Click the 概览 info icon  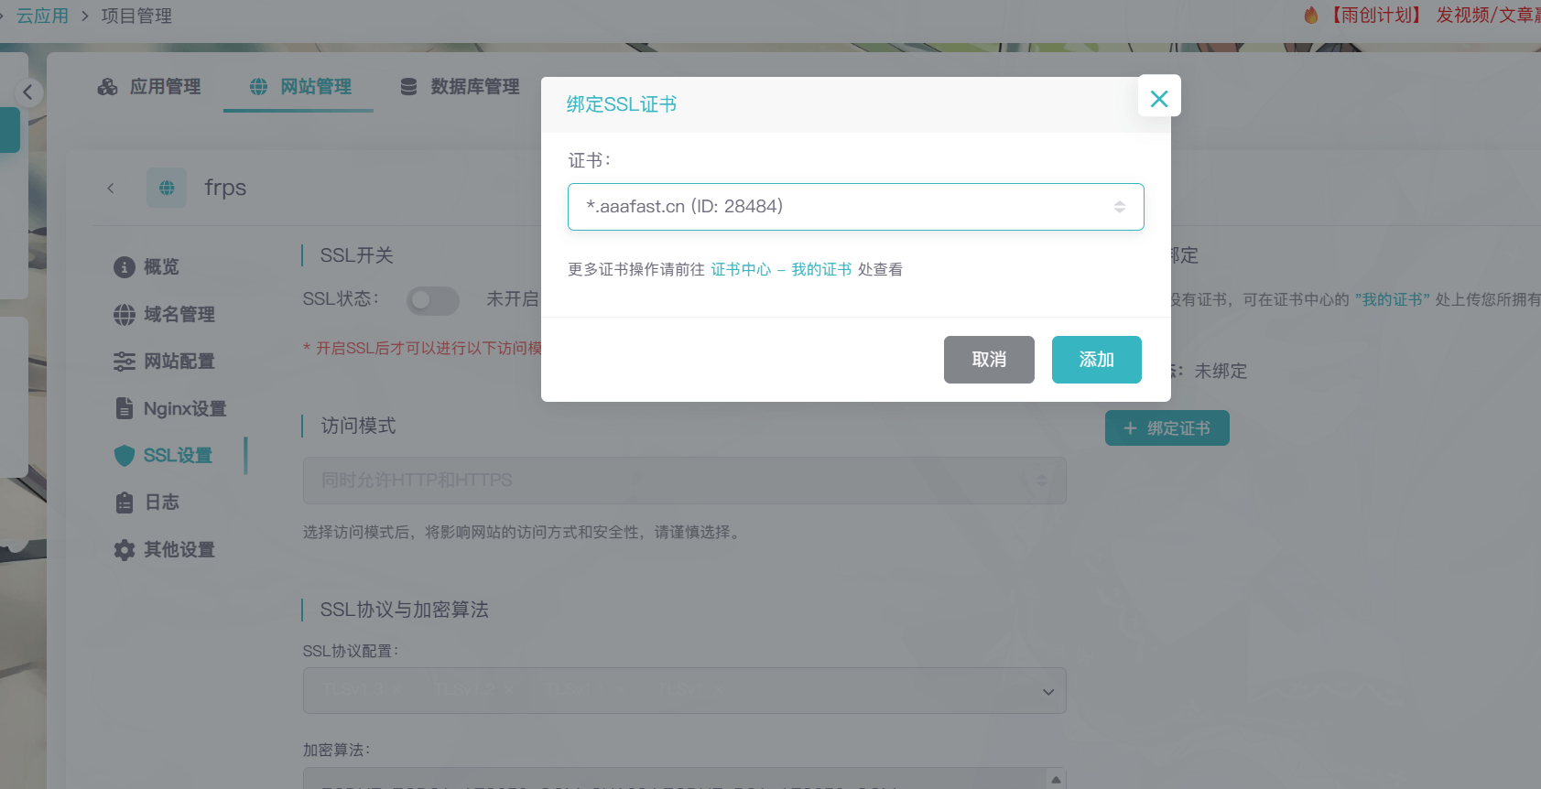point(125,267)
